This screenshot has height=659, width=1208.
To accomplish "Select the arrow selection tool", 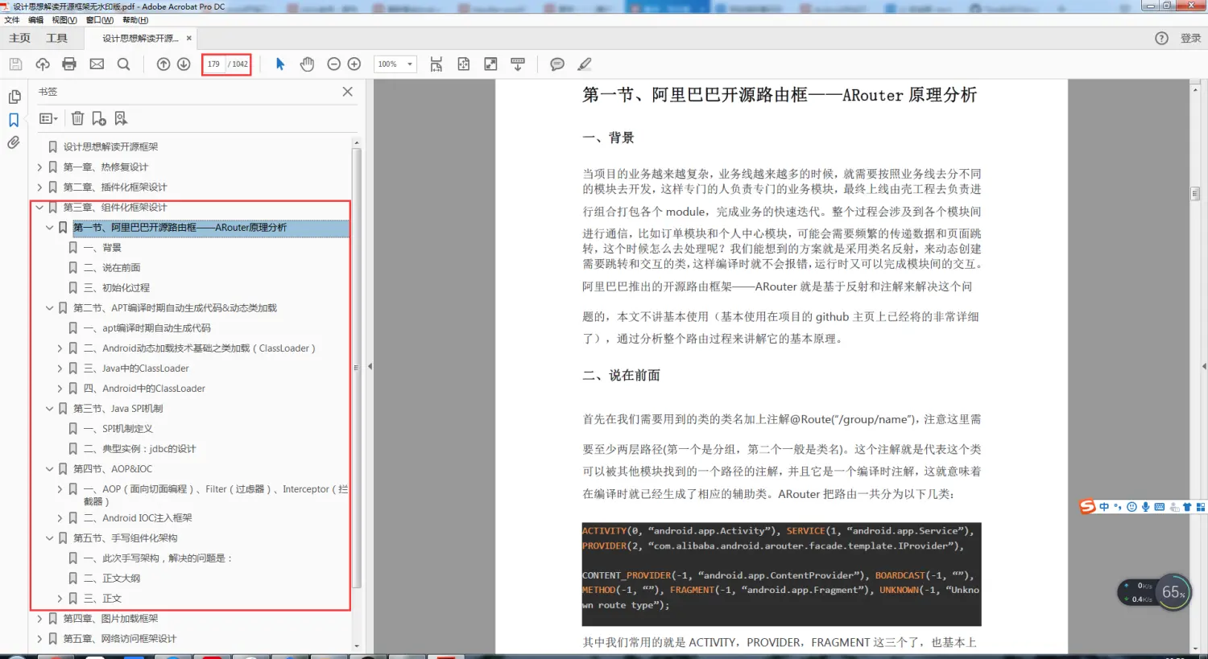I will [x=280, y=64].
